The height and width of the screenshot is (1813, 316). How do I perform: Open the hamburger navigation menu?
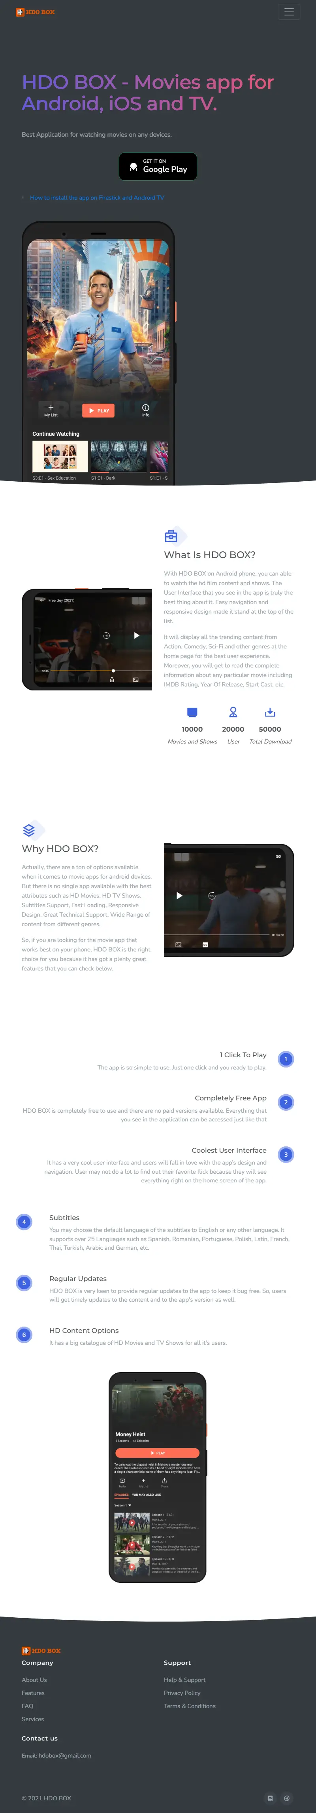(x=289, y=12)
